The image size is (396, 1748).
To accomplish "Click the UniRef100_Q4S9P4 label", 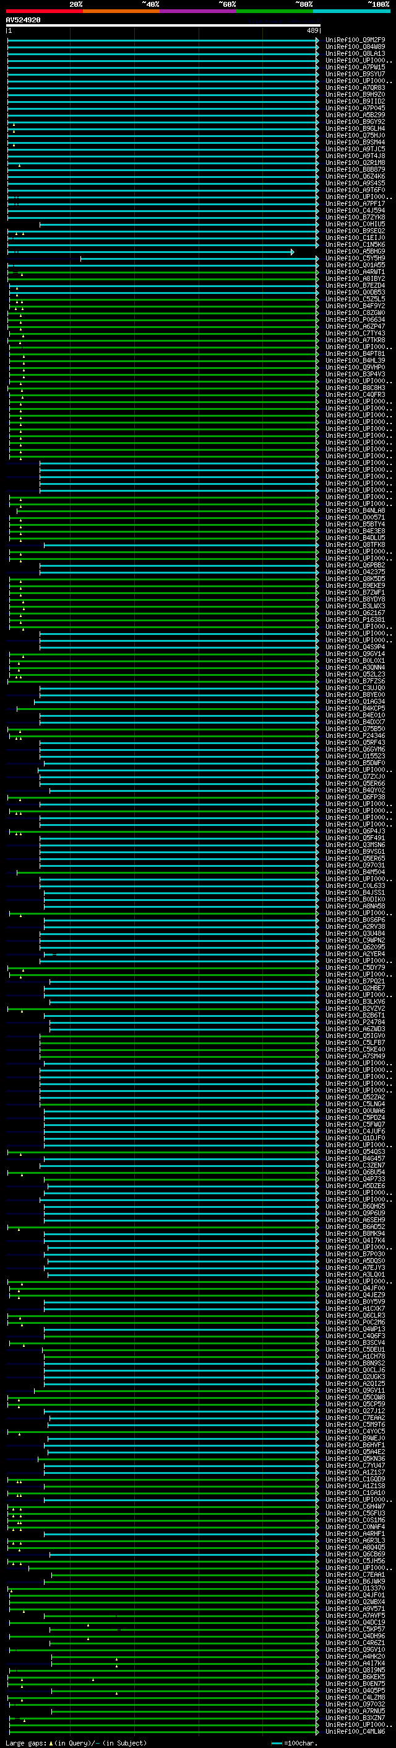I will (x=355, y=647).
